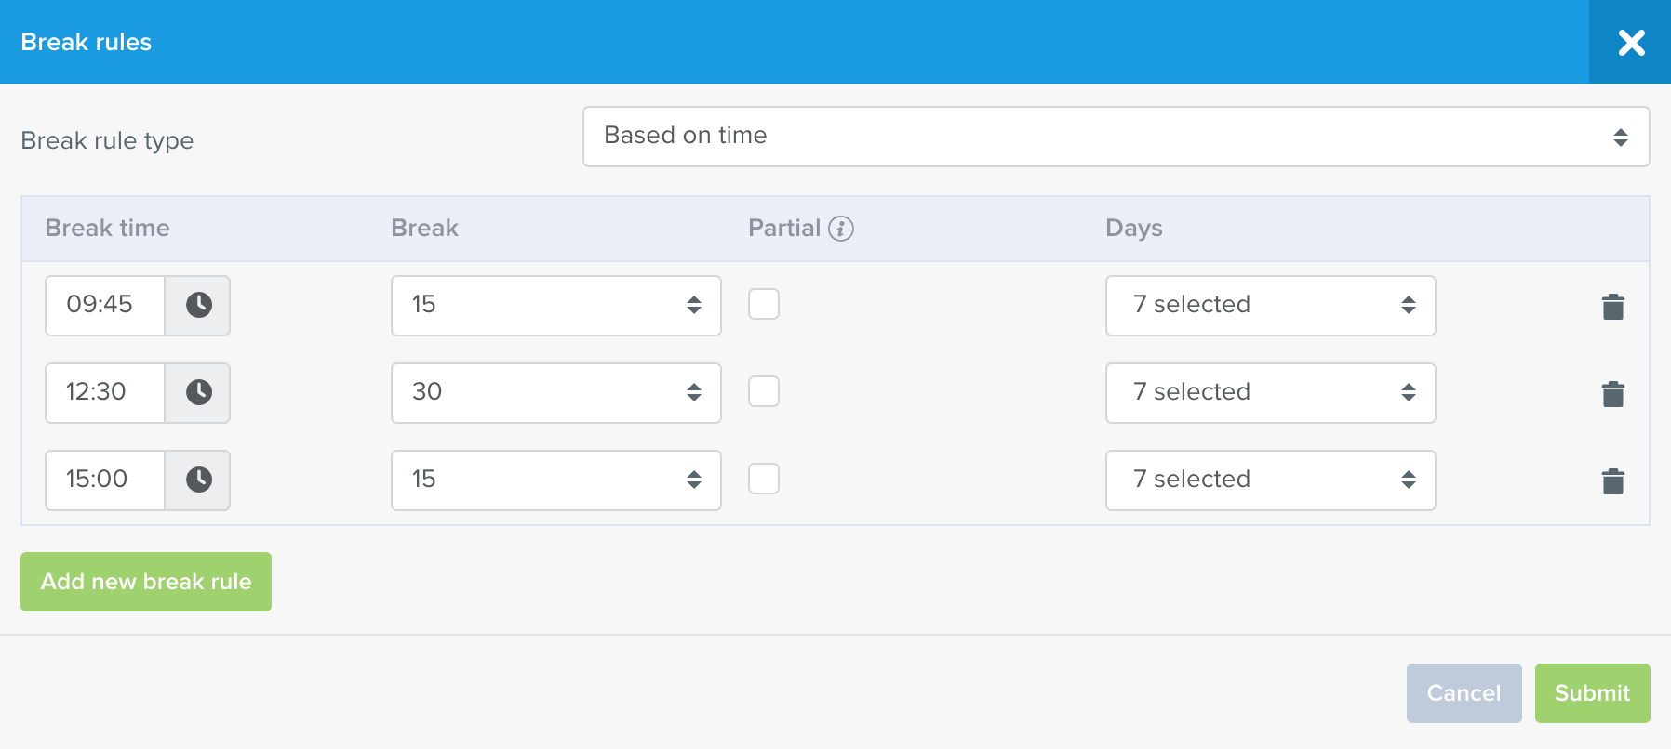Open Days dropdown for 15:00 row
Image resolution: width=1671 pixels, height=749 pixels.
point(1270,480)
